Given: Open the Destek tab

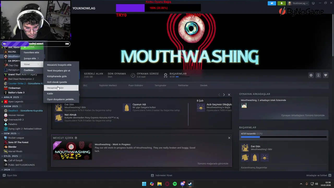Looking at the screenshot, I should (x=204, y=85).
